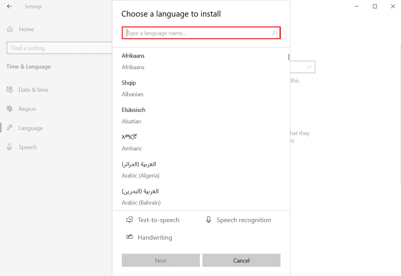
Task: Open the dropdown behind the dialog
Action: [303, 67]
